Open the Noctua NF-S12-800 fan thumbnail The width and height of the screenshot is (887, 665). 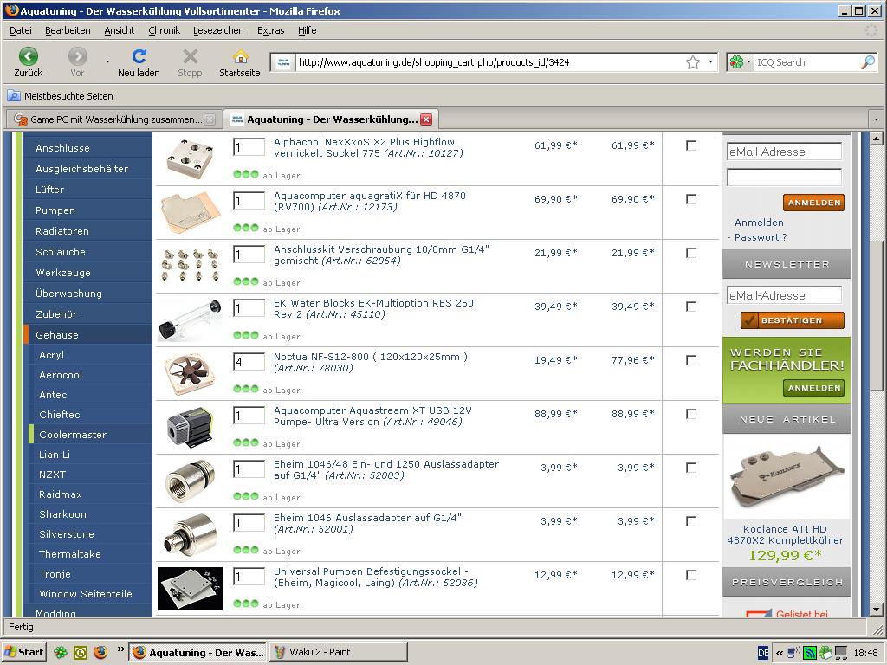click(190, 374)
